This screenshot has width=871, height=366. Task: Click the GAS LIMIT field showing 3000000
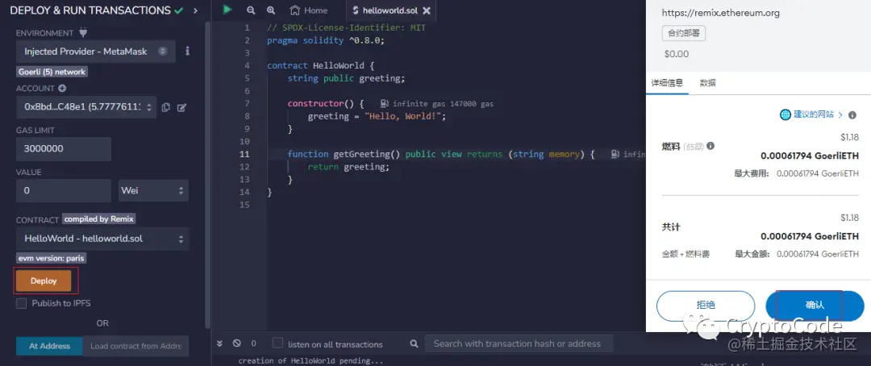coord(64,149)
